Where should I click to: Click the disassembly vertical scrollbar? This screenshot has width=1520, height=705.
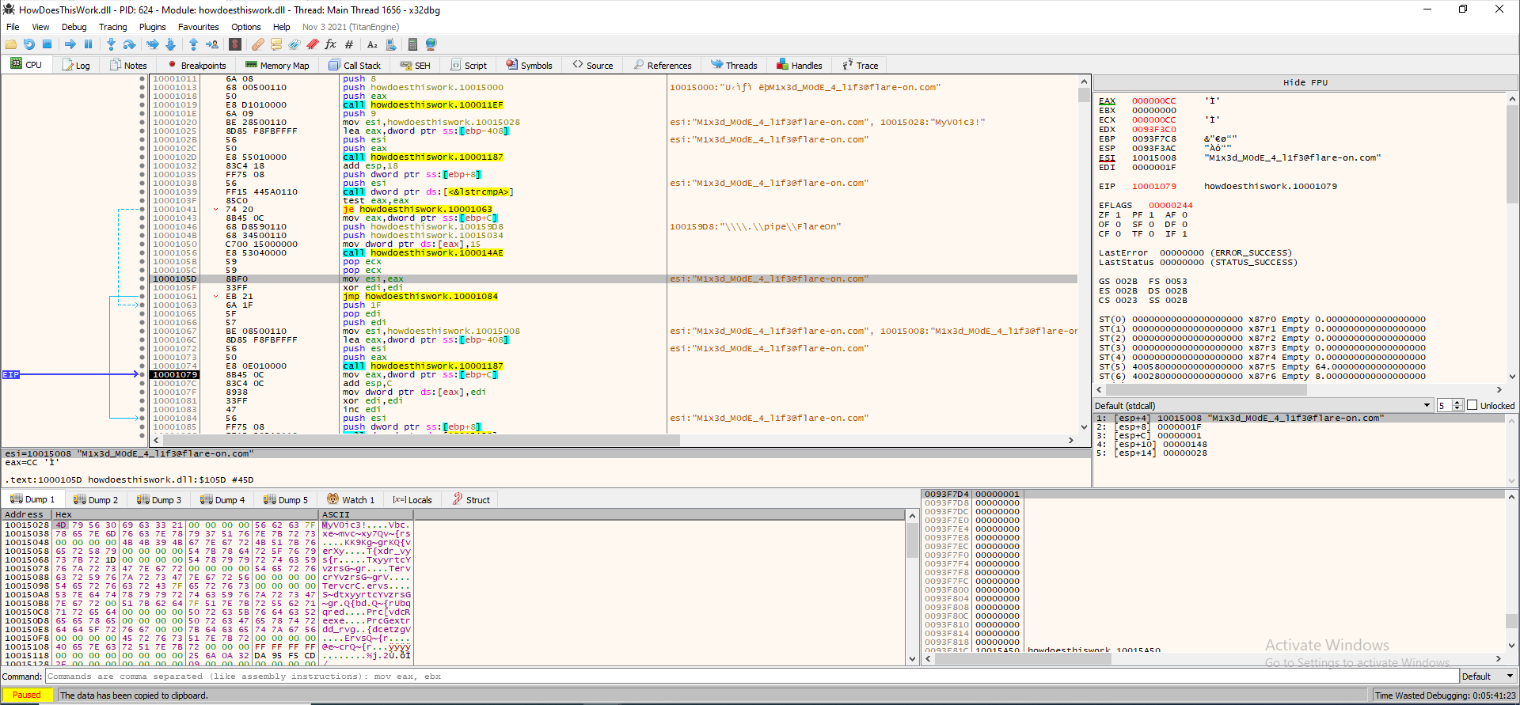tap(1084, 255)
